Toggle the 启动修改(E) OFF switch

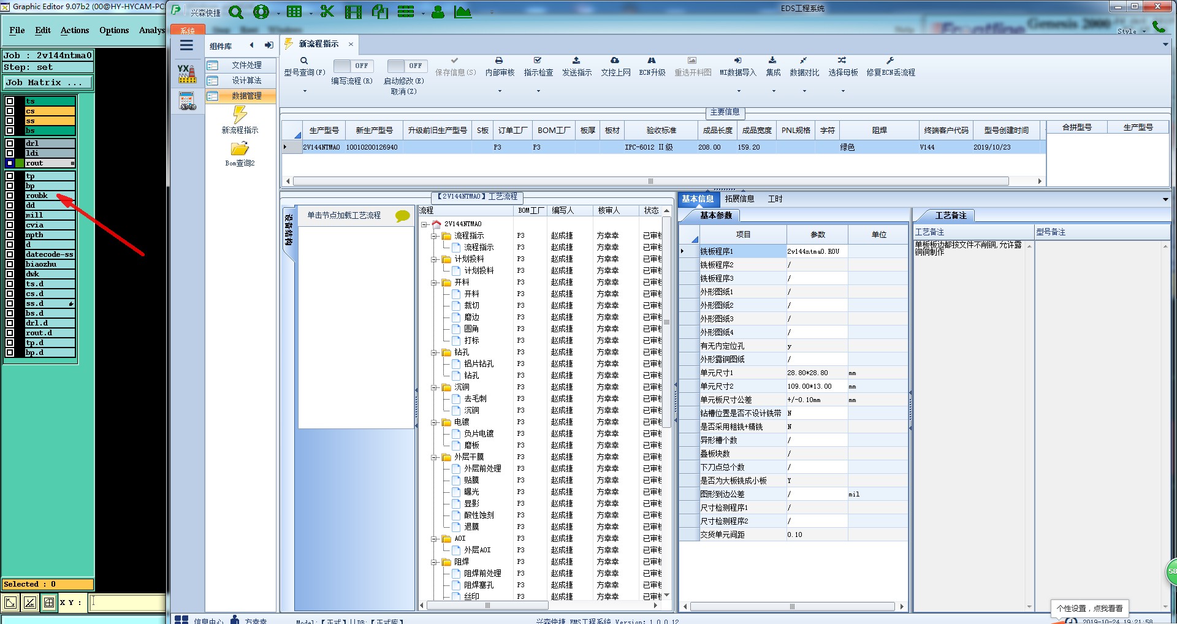(406, 66)
